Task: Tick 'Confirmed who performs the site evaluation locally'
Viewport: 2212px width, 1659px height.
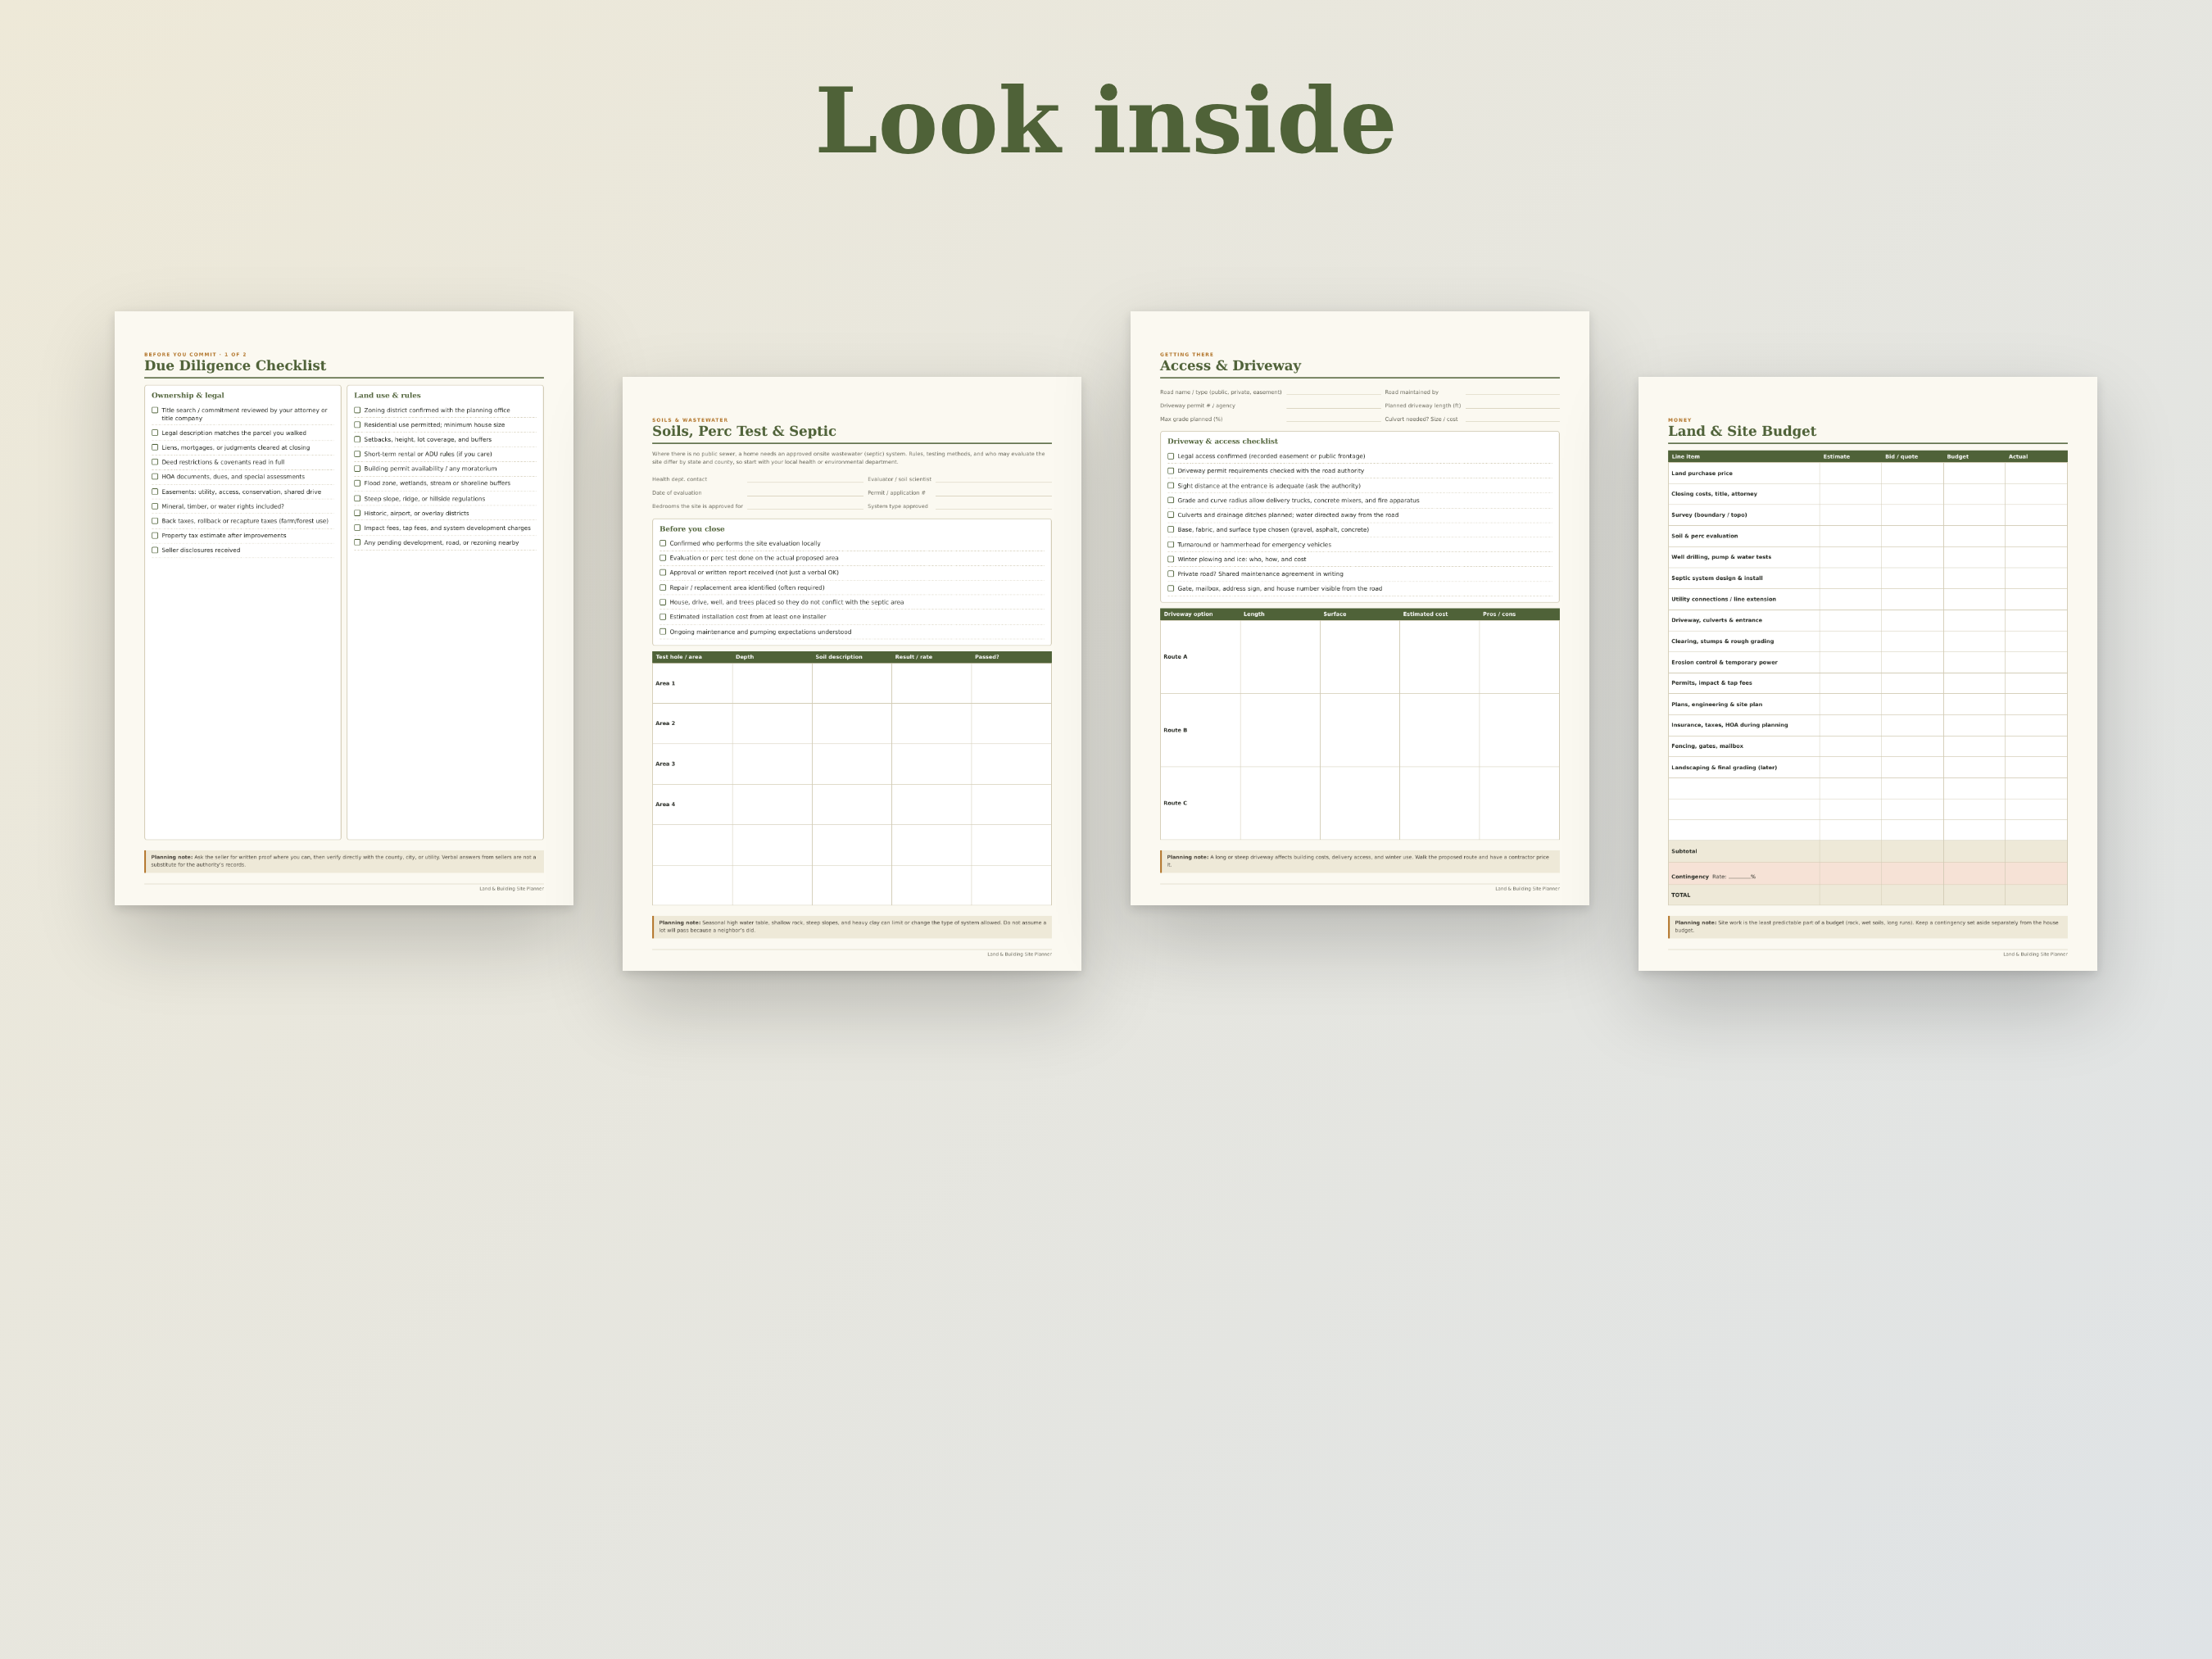Action: 663,543
